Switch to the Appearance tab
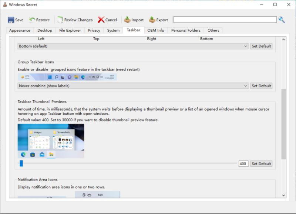The height and width of the screenshot is (214, 296). pyautogui.click(x=20, y=30)
